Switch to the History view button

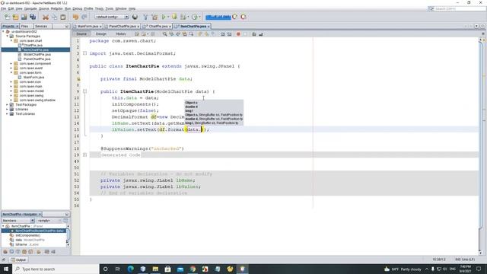(x=121, y=33)
